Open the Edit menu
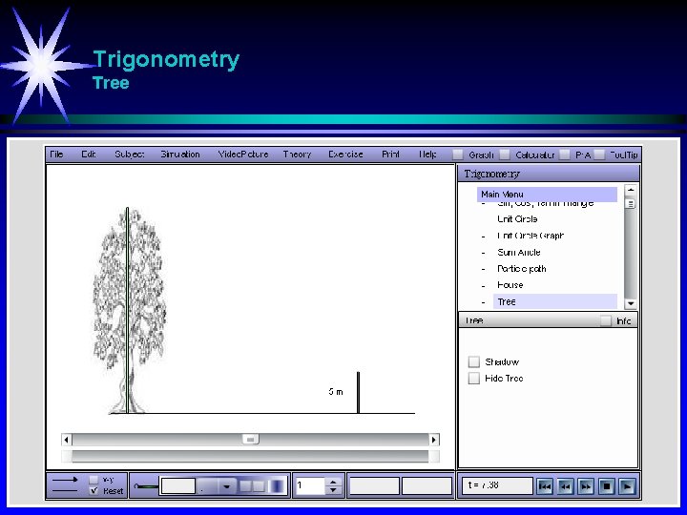This screenshot has width=687, height=515. (x=89, y=154)
